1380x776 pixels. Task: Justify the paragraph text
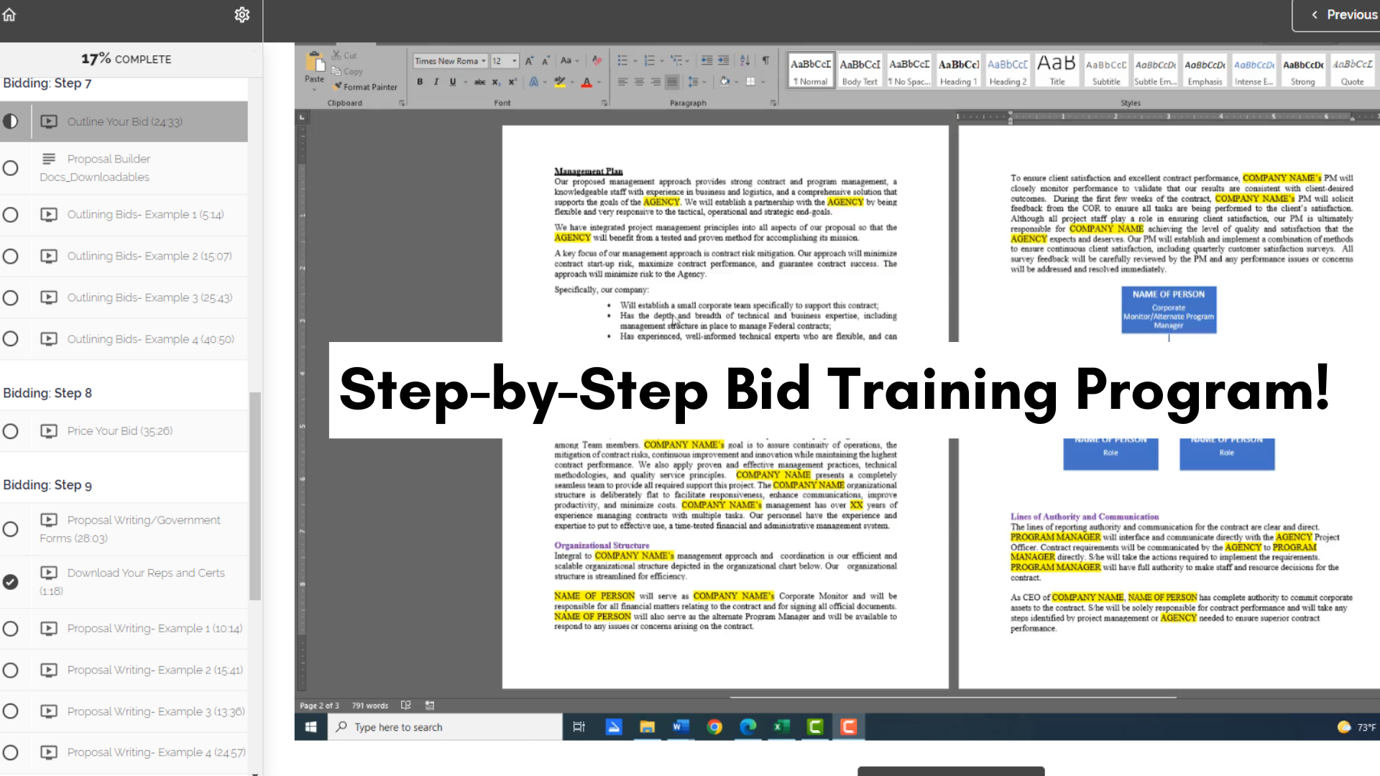(x=672, y=82)
